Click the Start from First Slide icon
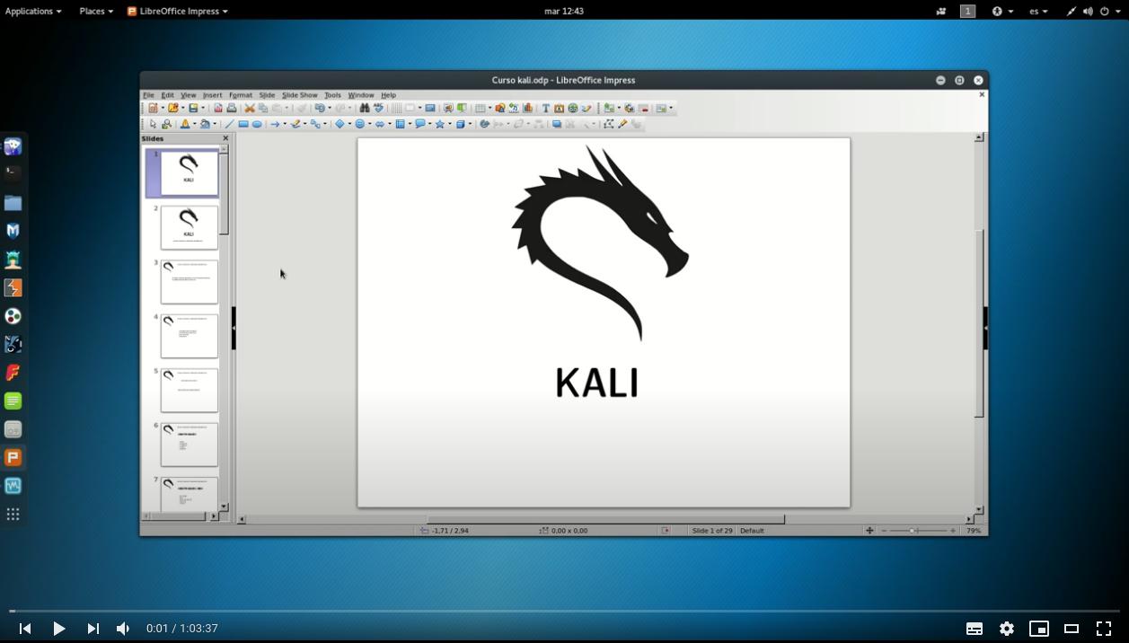Image resolution: width=1129 pixels, height=643 pixels. click(448, 108)
